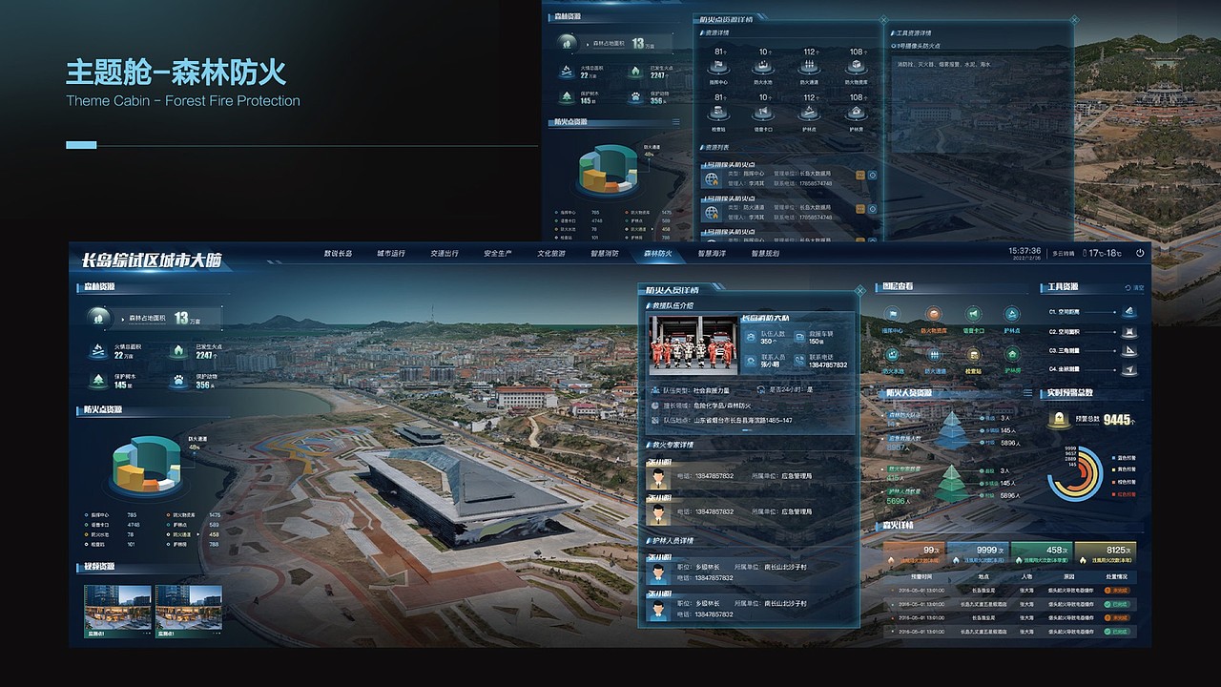1221x687 pixels.
Task: Toggle the 护林点 layer in 图层查看
Action: pos(1012,313)
